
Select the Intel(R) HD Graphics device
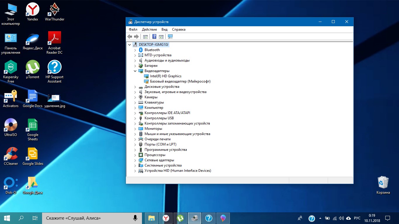(x=166, y=76)
